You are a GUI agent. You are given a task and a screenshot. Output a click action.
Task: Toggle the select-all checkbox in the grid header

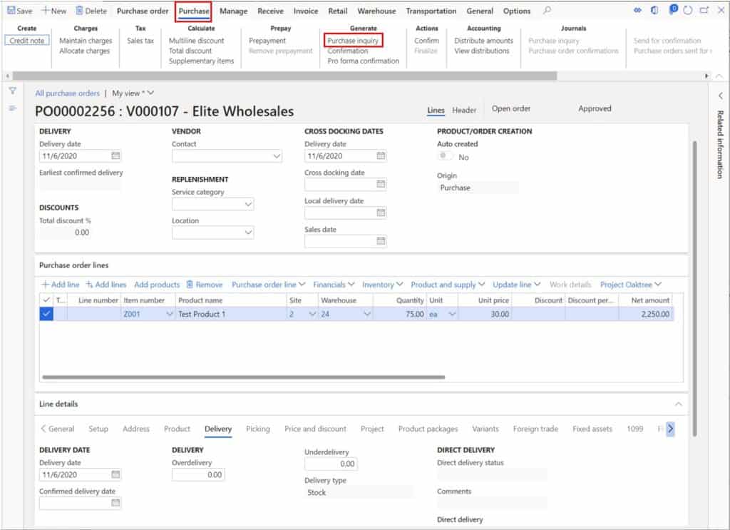46,300
